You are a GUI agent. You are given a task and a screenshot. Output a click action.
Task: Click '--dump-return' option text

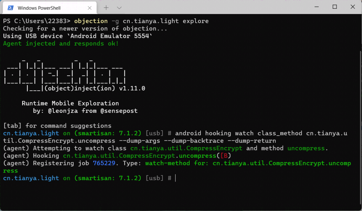(252, 141)
